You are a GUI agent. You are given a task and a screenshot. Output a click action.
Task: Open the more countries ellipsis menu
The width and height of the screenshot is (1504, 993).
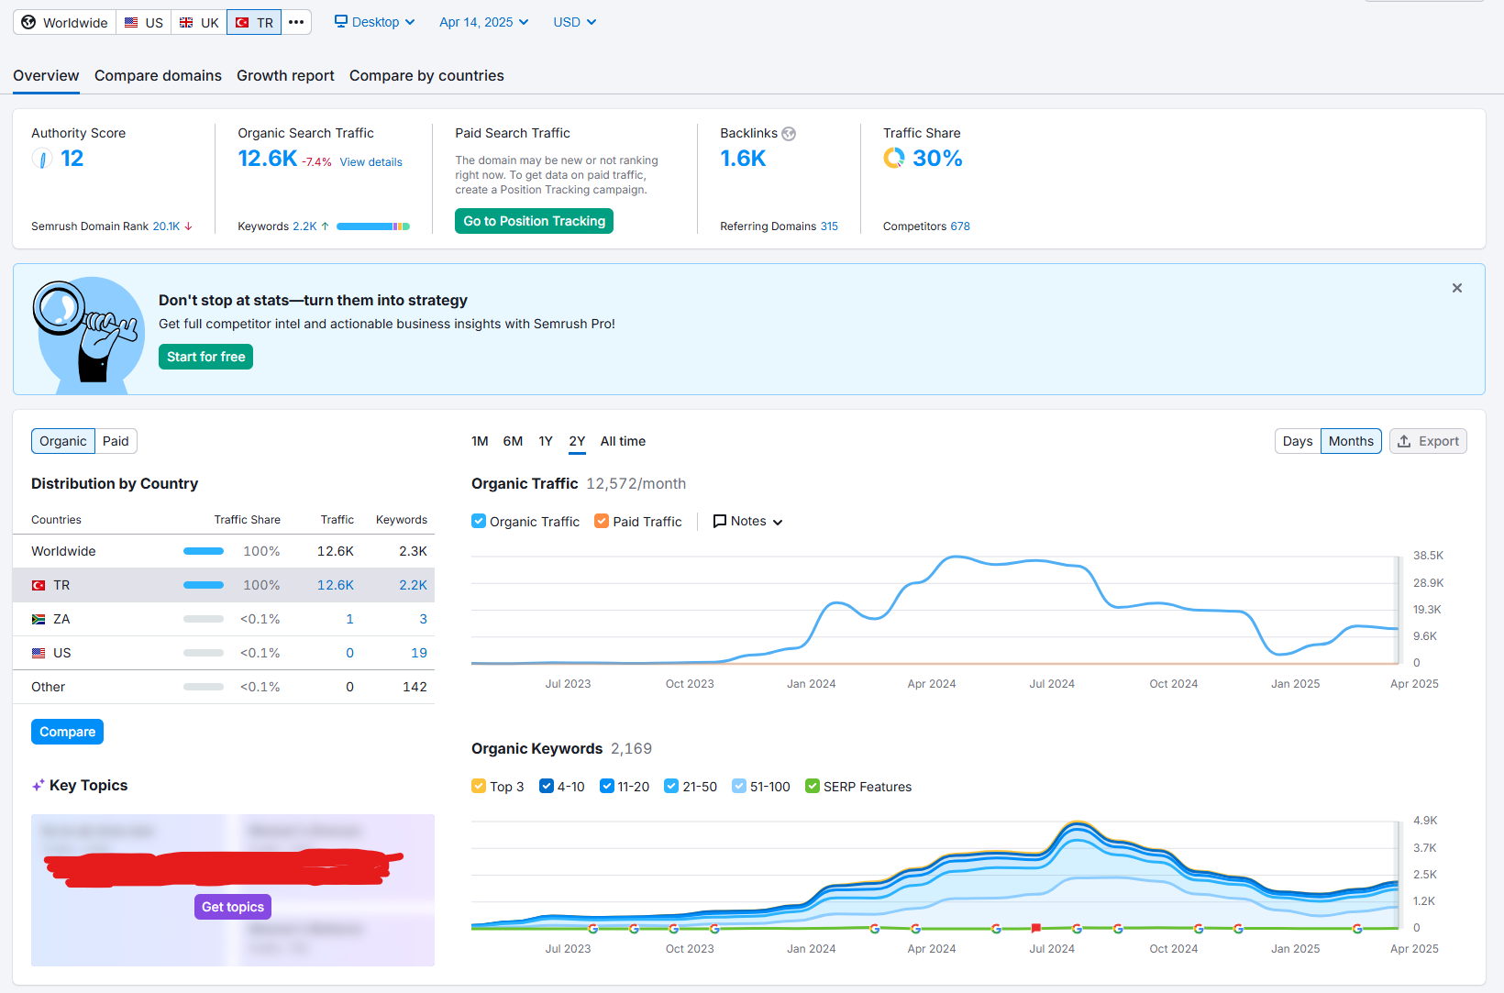tap(295, 22)
